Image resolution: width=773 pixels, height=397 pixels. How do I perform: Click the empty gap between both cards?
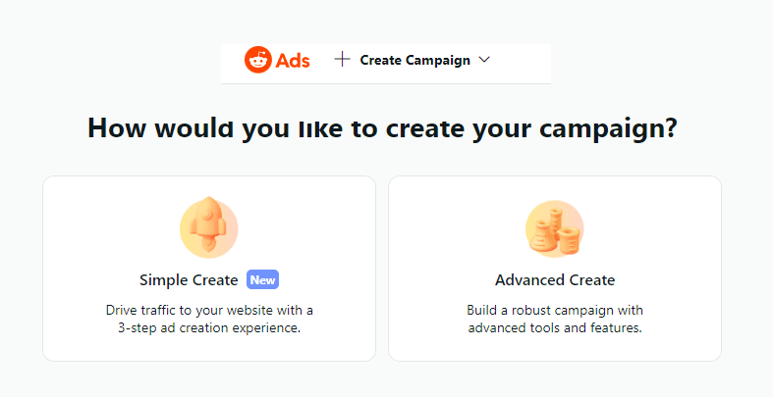tap(382, 268)
